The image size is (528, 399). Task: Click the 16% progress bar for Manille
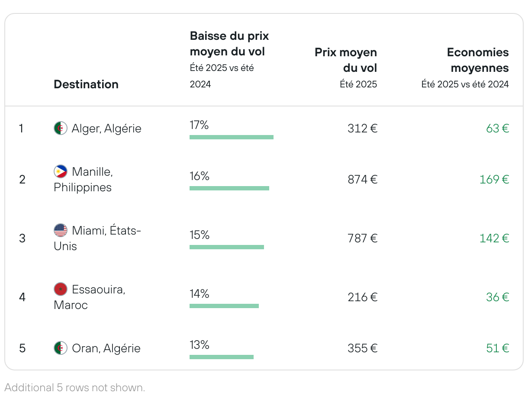click(229, 188)
